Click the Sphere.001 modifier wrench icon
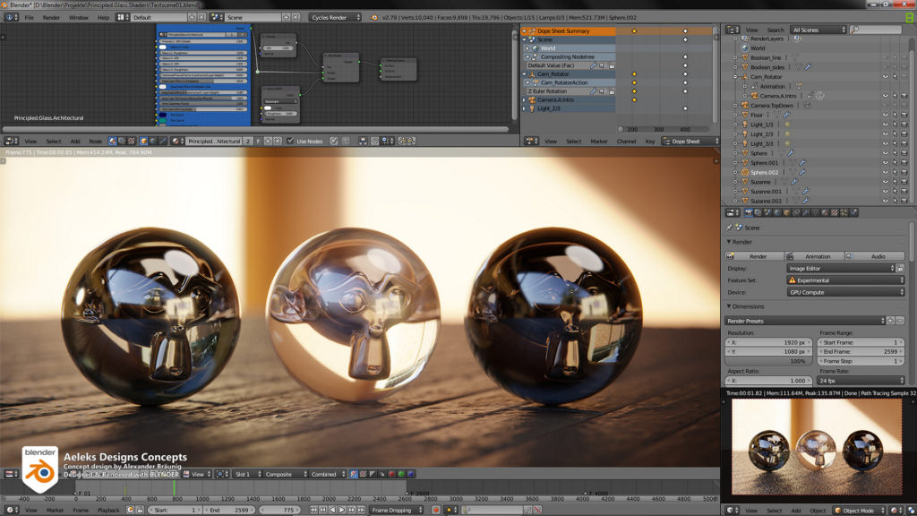 (x=802, y=163)
